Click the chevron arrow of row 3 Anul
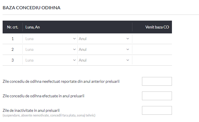The height and width of the screenshot is (122, 199). tap(128, 60)
